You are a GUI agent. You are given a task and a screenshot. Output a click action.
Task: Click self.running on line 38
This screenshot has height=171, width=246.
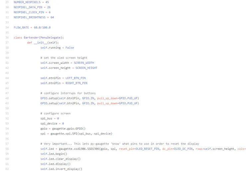[x=51, y=48]
